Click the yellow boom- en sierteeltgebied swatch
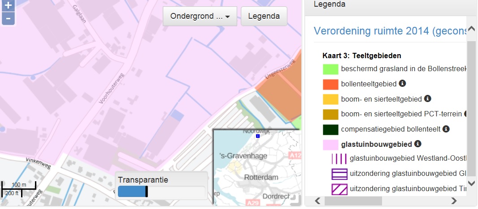 click(x=330, y=99)
